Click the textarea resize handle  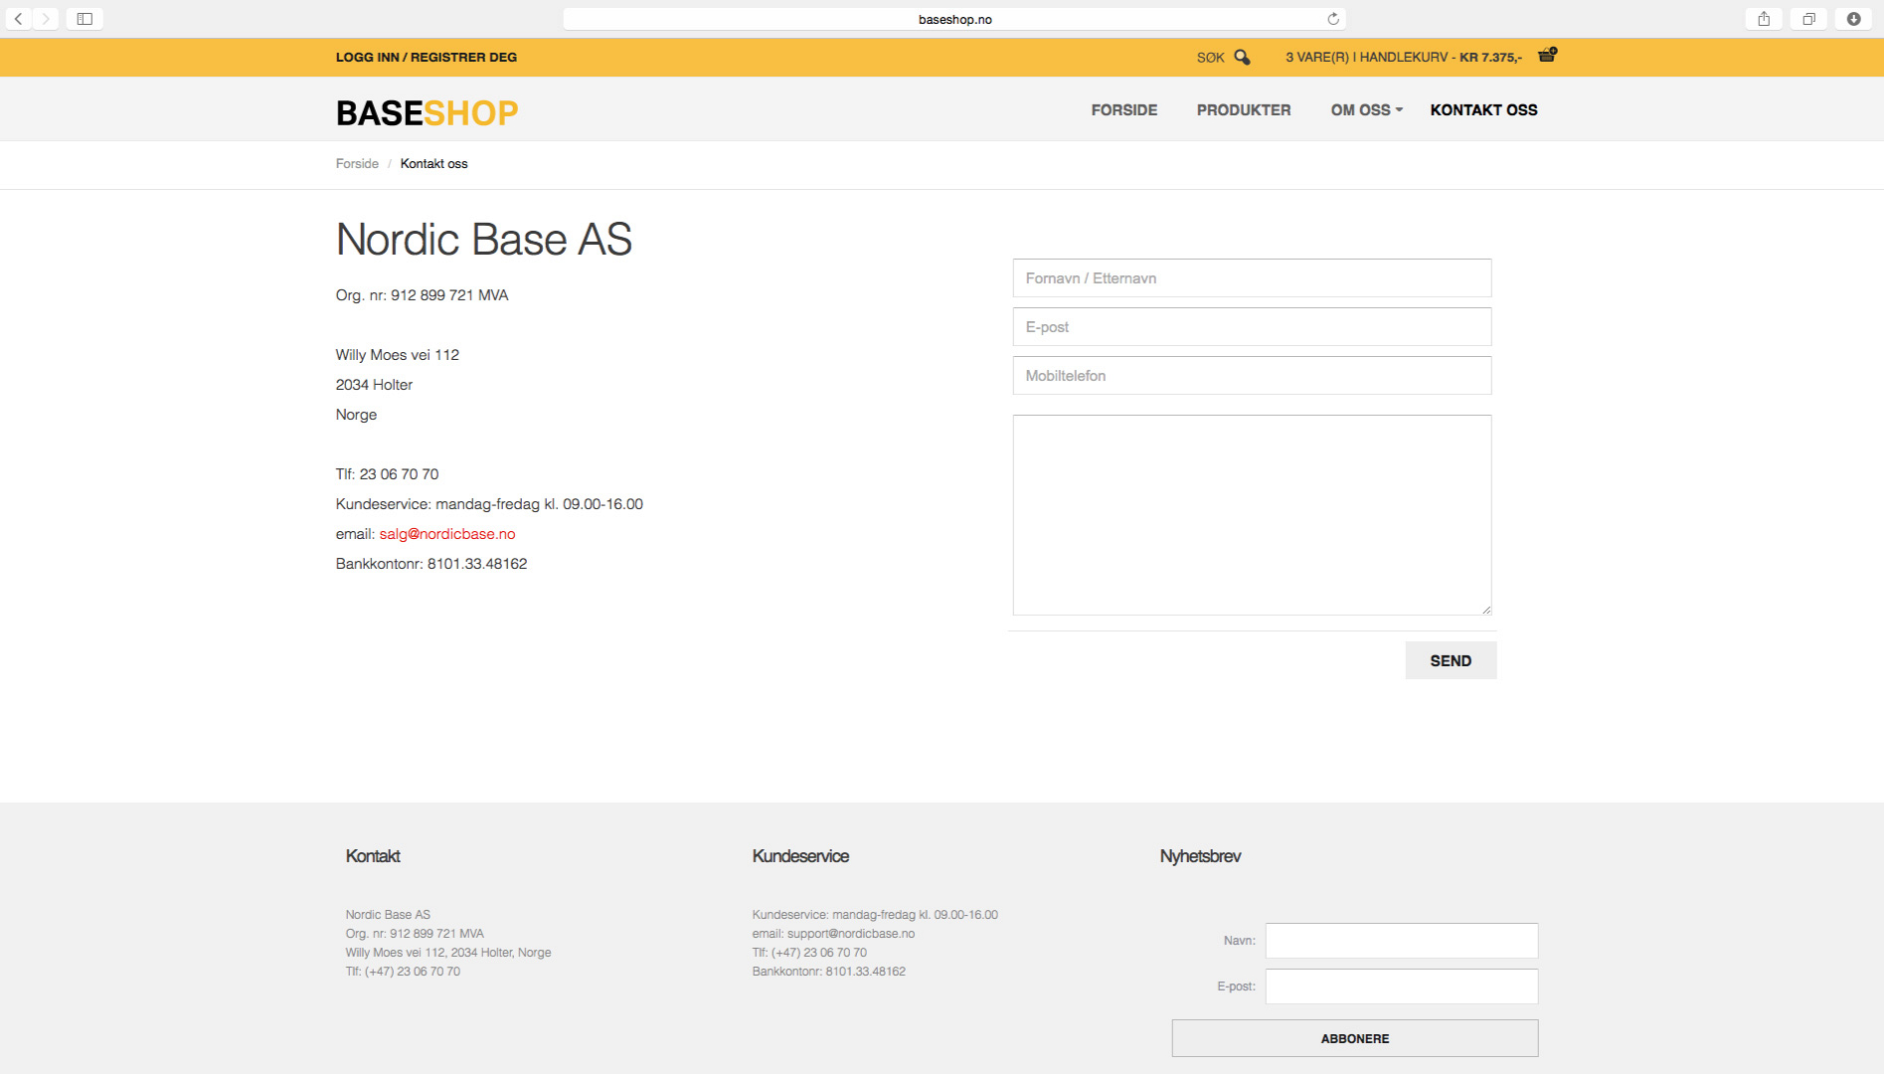[1485, 610]
